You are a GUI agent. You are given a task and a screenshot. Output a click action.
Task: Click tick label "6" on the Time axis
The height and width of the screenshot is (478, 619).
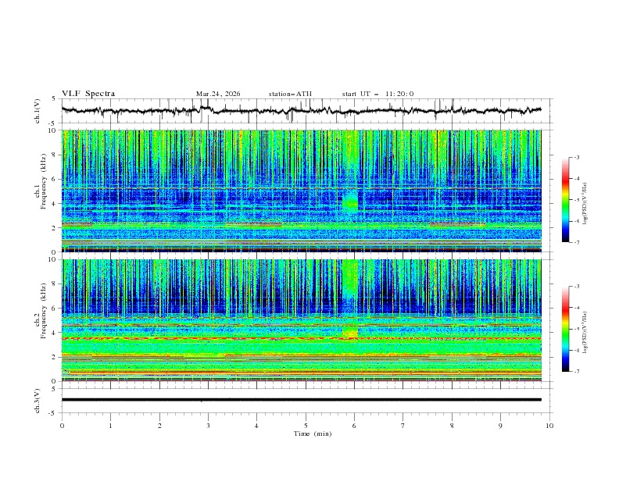(354, 426)
